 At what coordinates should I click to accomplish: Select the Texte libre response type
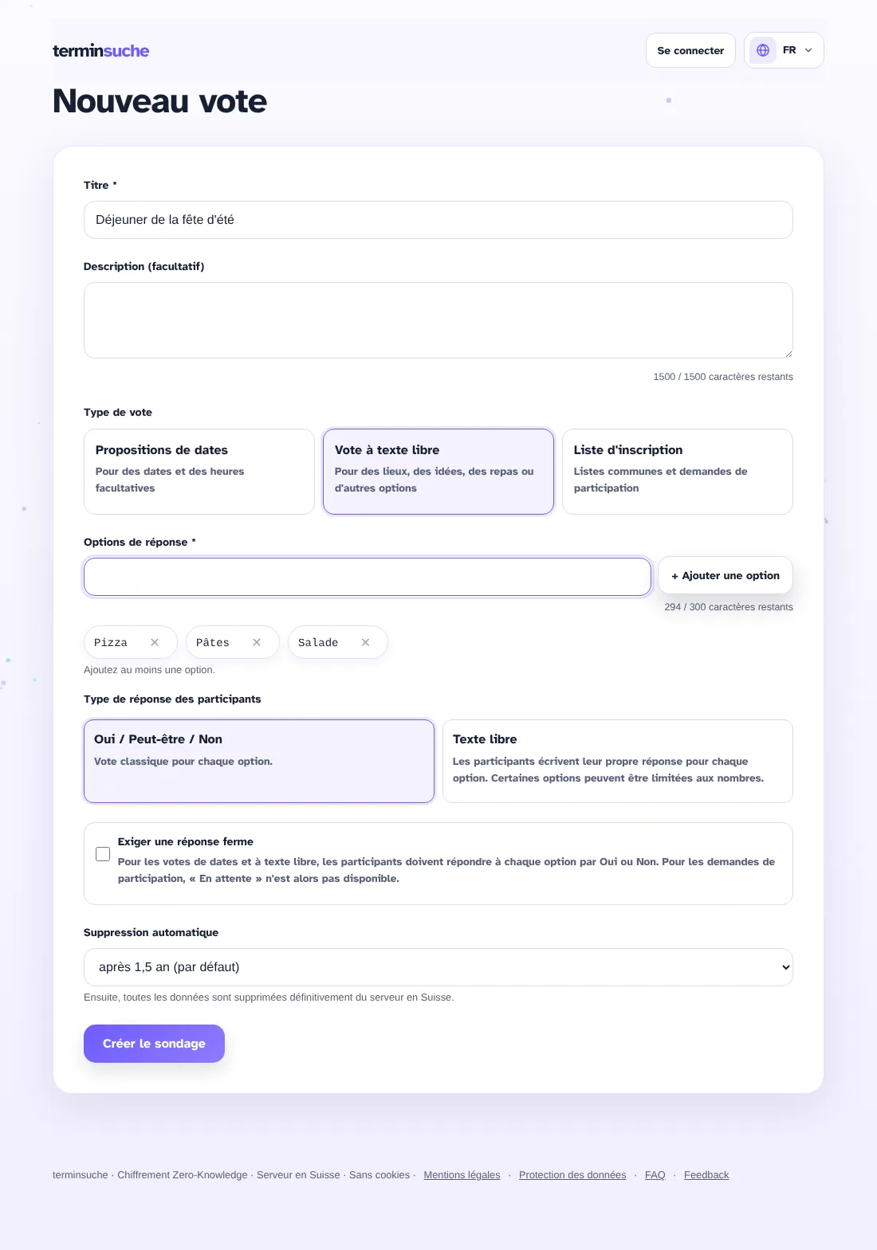click(x=618, y=761)
